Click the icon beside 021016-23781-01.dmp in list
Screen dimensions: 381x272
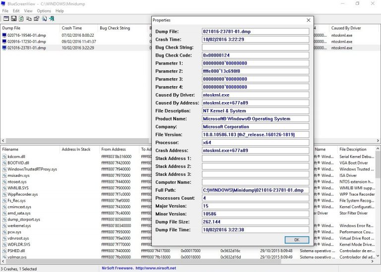coord(4,48)
